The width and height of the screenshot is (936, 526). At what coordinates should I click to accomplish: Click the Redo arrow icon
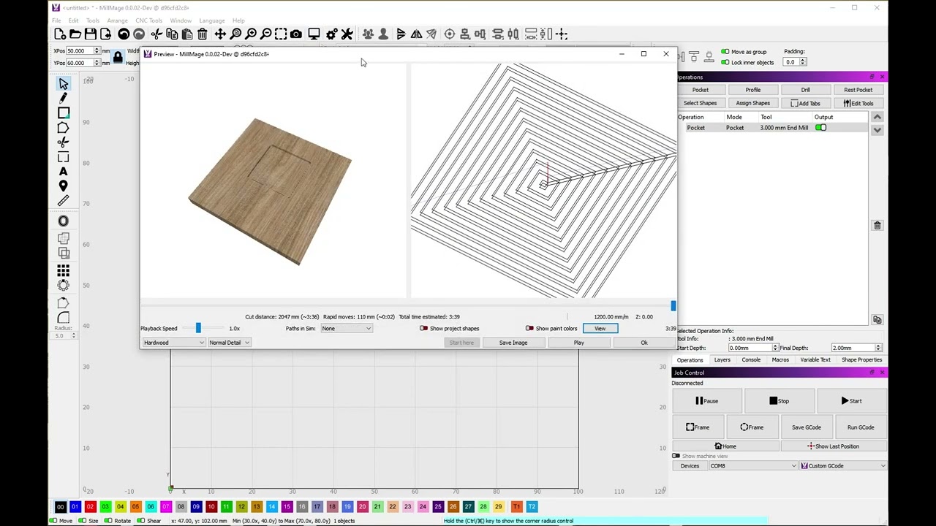click(139, 34)
